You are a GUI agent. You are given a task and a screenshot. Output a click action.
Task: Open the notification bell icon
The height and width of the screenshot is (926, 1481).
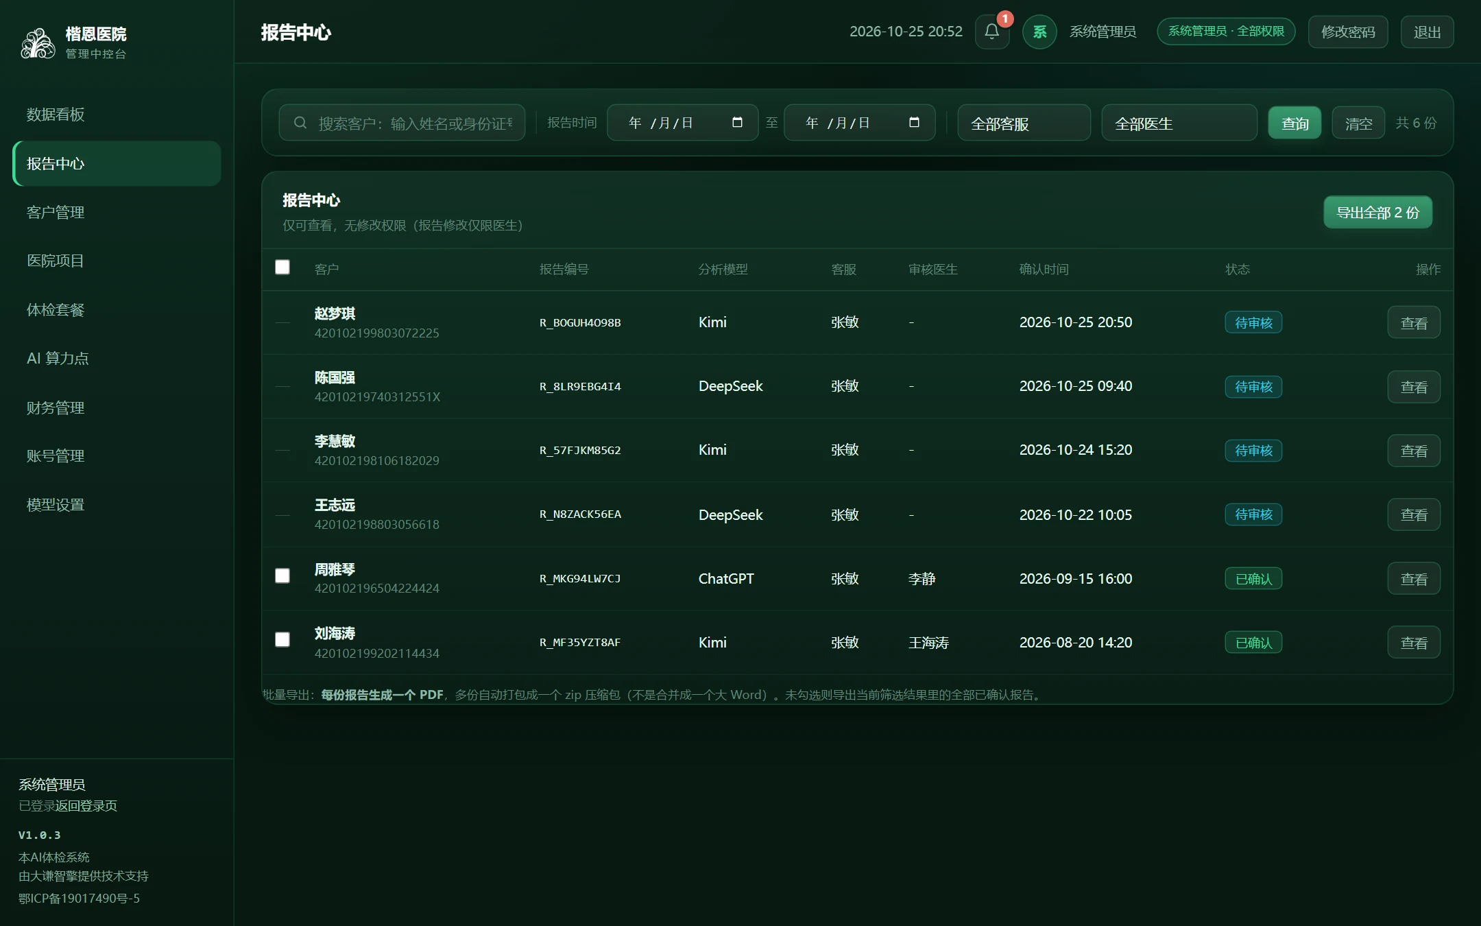tap(991, 32)
